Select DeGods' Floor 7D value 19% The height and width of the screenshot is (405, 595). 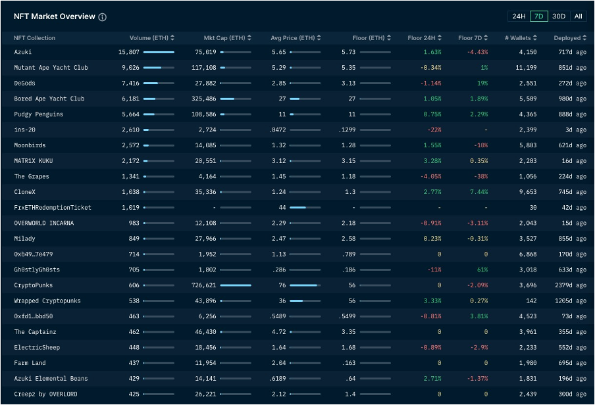pyautogui.click(x=482, y=83)
